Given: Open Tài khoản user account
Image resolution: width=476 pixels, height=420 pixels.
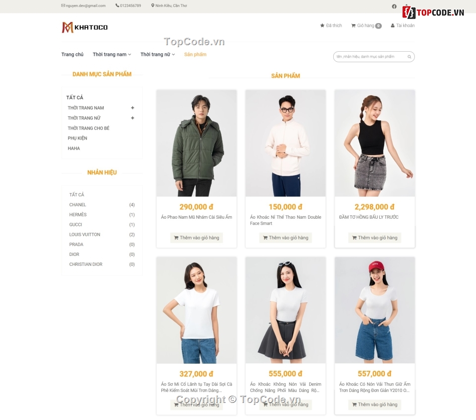Looking at the screenshot, I should pyautogui.click(x=402, y=26).
